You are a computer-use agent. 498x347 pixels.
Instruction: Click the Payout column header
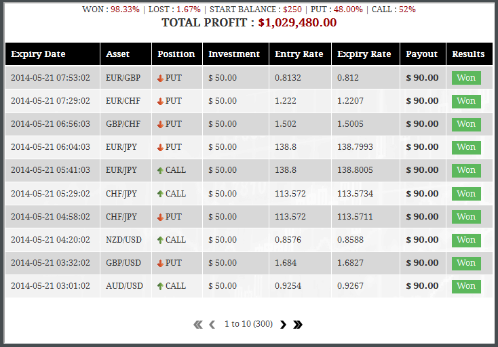[x=421, y=54]
